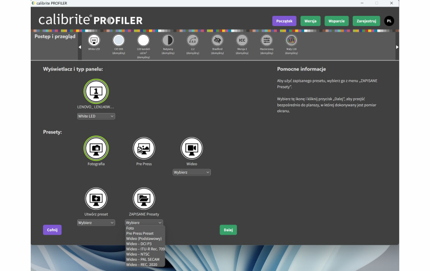
Task: Select display 1 LENOVO monitor icon
Action: pos(96,91)
